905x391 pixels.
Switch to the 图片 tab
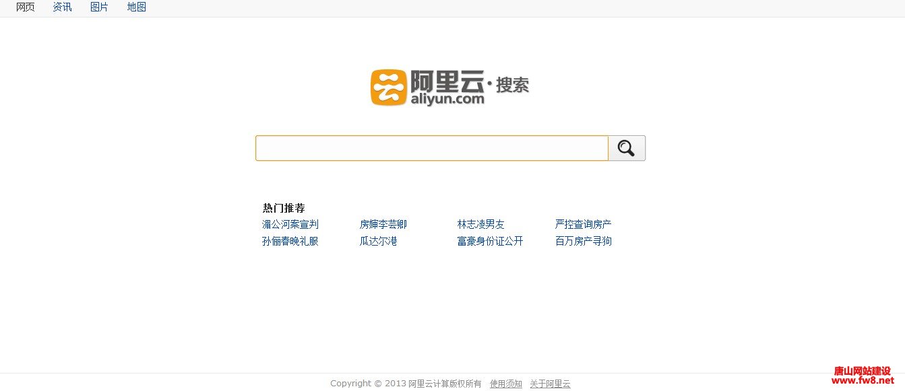click(x=99, y=7)
